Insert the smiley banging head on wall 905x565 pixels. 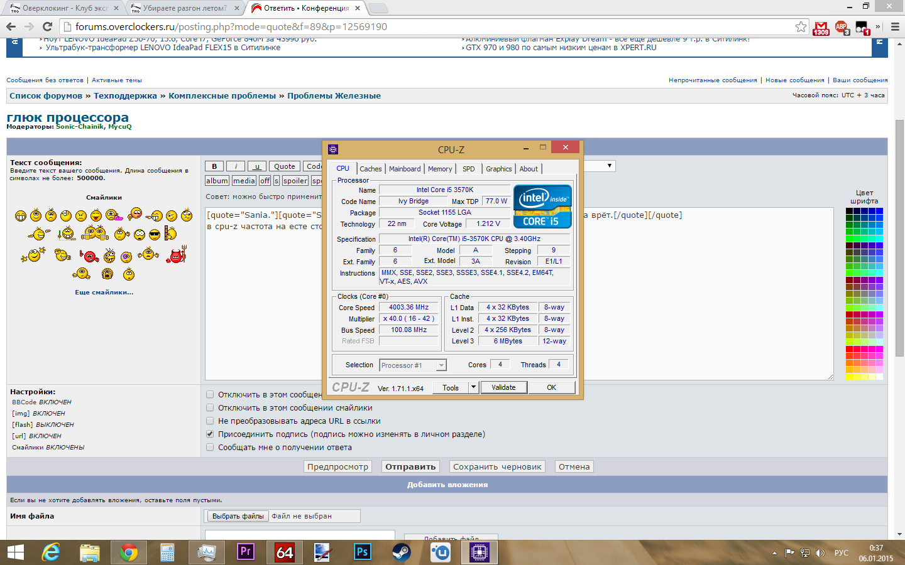170,234
